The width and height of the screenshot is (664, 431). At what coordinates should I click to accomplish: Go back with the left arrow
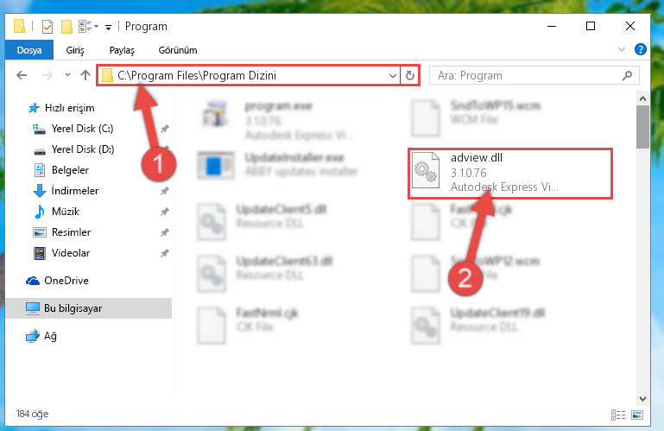[x=22, y=75]
